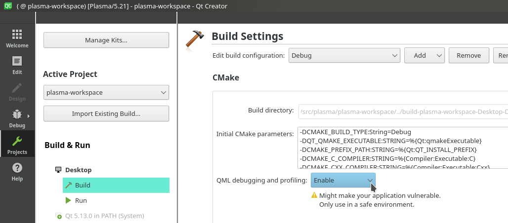The image size is (508, 223).
Task: Click the Initial CMake parameters text area
Action: [x=403, y=148]
